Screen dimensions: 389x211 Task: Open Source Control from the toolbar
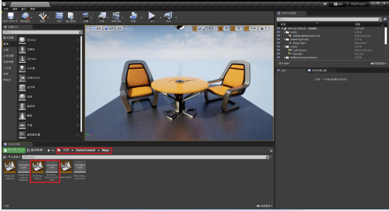(25, 17)
